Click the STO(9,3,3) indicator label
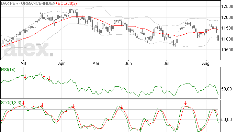The width and height of the screenshot is (237, 133). [11, 103]
